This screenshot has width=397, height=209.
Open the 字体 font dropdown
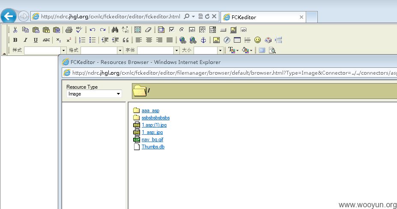(158, 50)
